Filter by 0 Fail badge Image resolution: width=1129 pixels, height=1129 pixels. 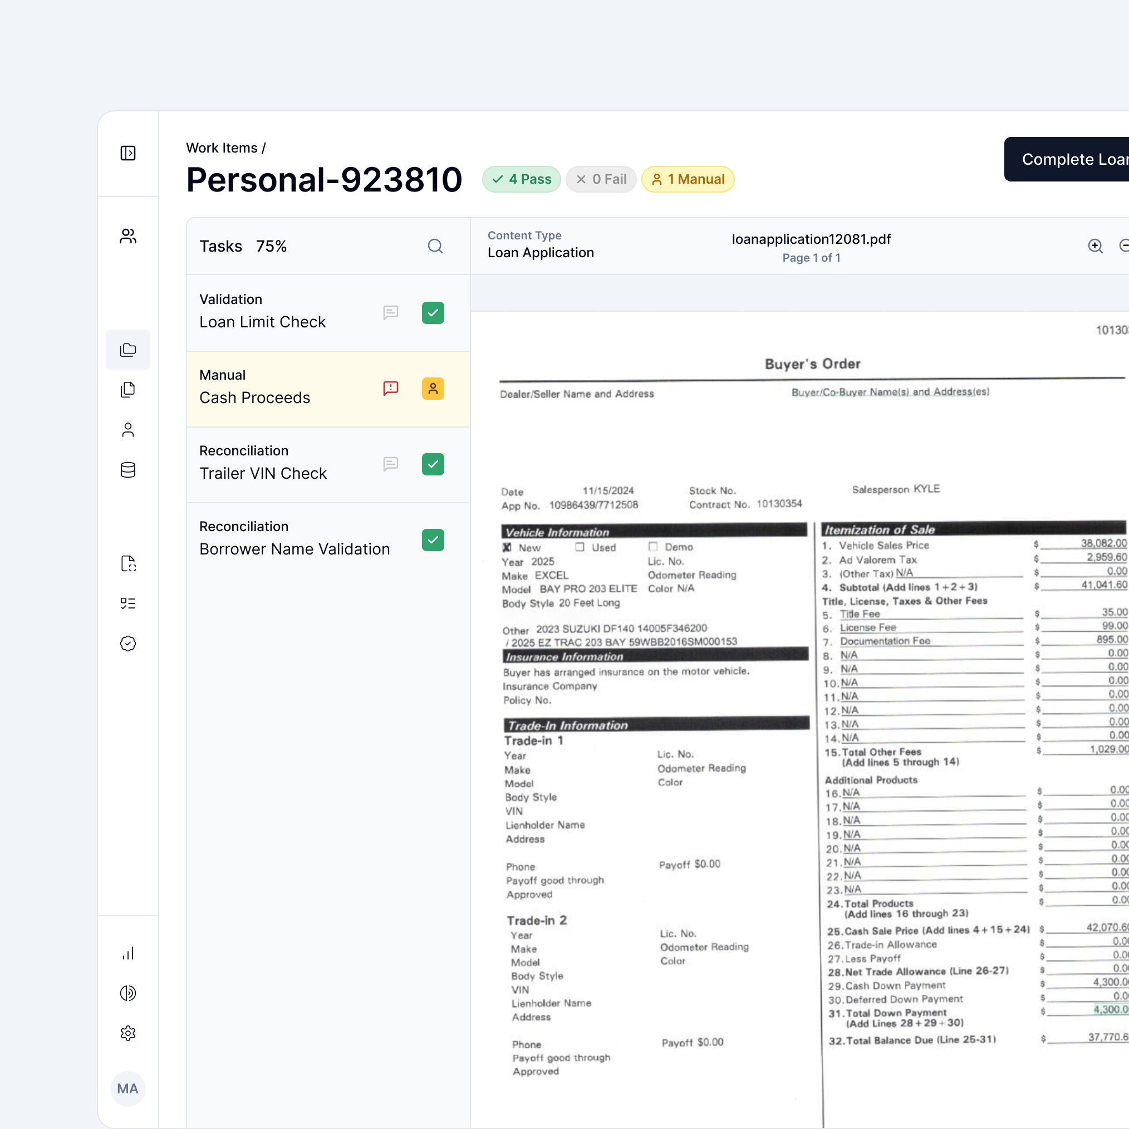[601, 179]
